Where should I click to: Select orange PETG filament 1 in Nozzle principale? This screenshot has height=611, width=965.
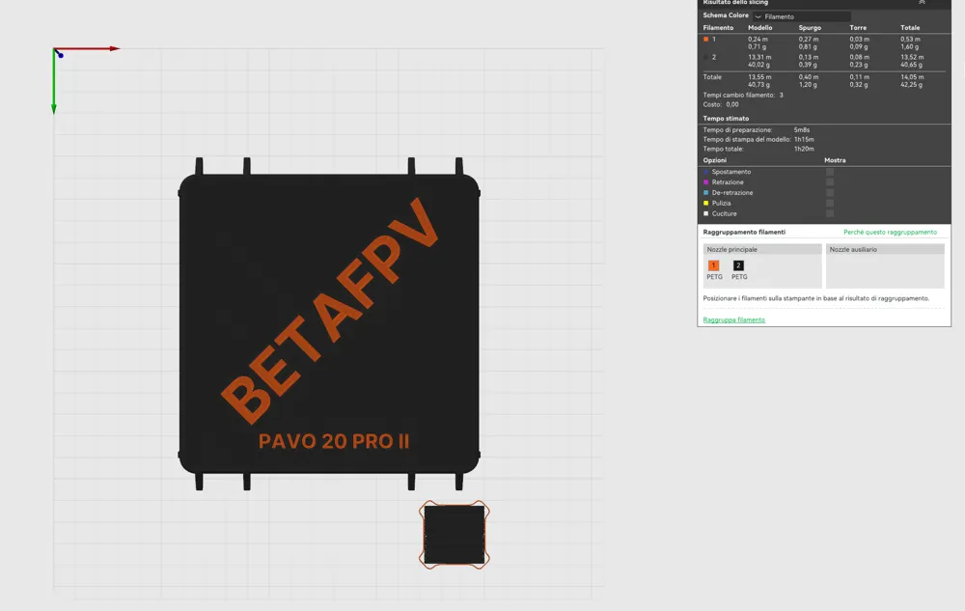tap(714, 265)
